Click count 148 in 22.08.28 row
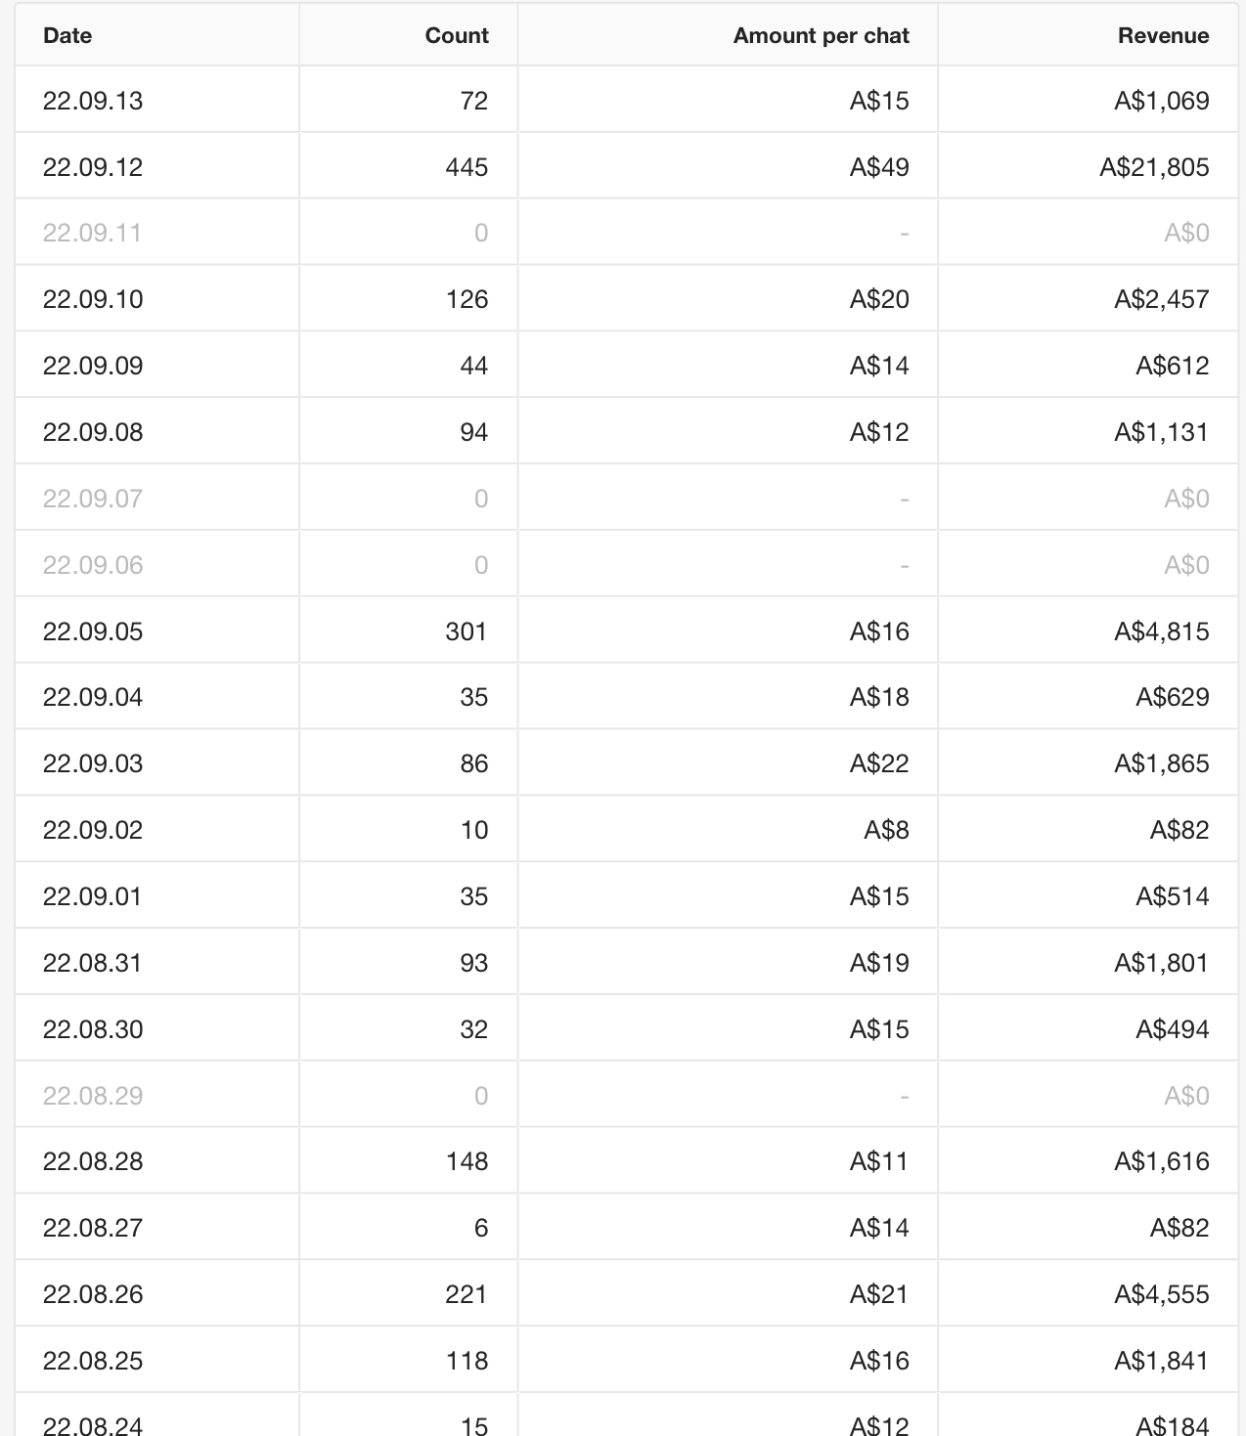 467,1161
